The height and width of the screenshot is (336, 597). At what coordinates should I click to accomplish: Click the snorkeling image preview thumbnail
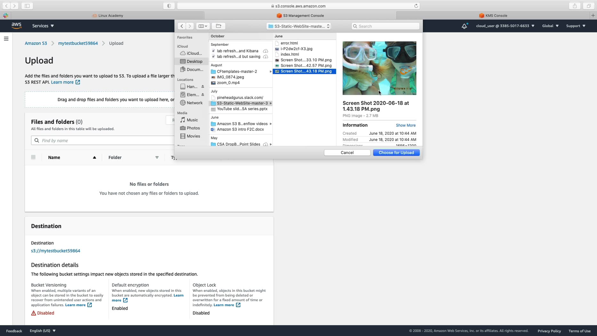(x=379, y=68)
